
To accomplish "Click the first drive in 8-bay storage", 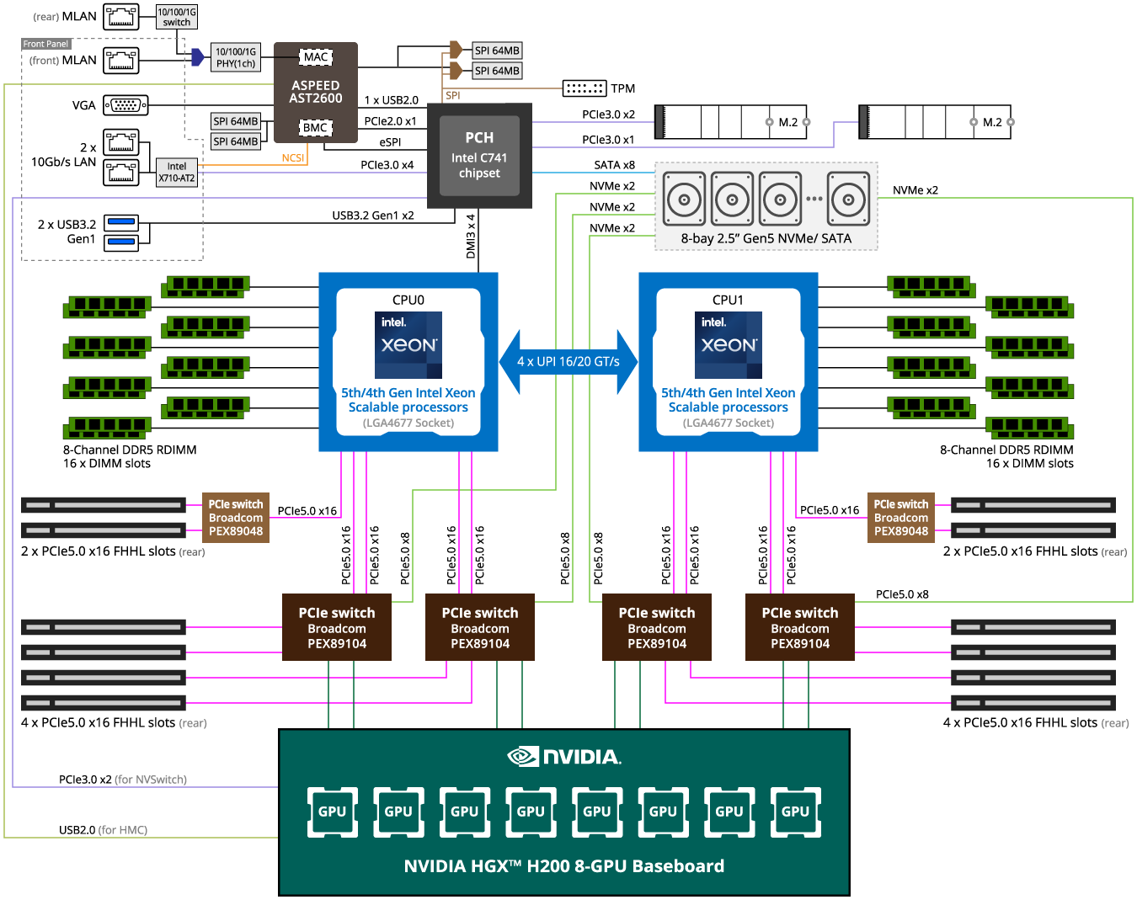I will (684, 200).
